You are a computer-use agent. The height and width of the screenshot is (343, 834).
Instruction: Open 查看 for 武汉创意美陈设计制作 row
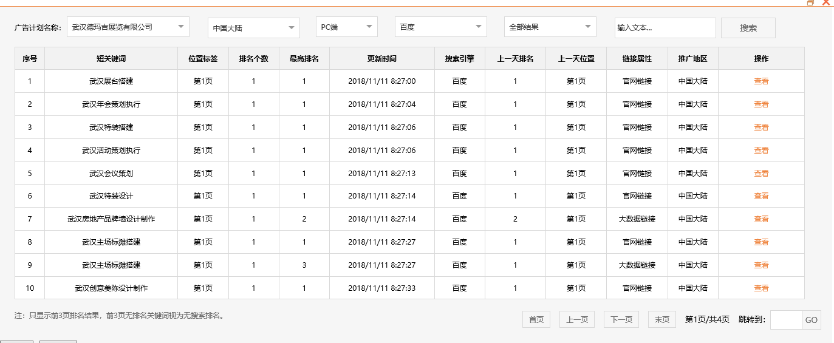(761, 288)
